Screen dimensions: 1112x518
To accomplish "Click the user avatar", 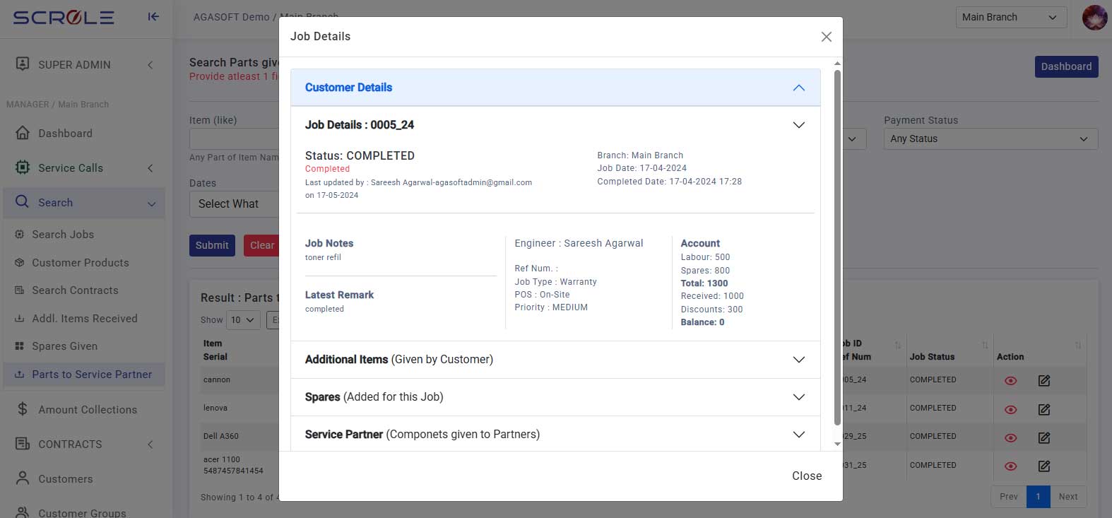I will pyautogui.click(x=1094, y=17).
